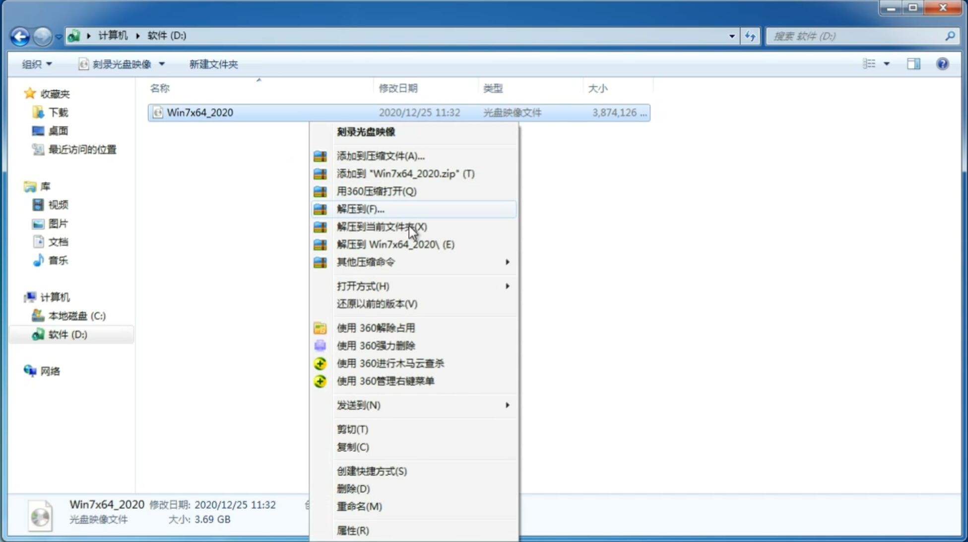The image size is (968, 542).
Task: Click 使用360强力删除 icon
Action: (321, 345)
